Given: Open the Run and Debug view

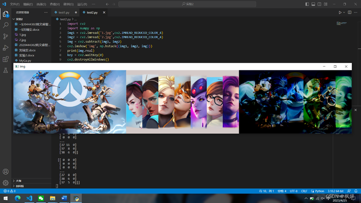Looking at the screenshot, I should click(x=6, y=48).
